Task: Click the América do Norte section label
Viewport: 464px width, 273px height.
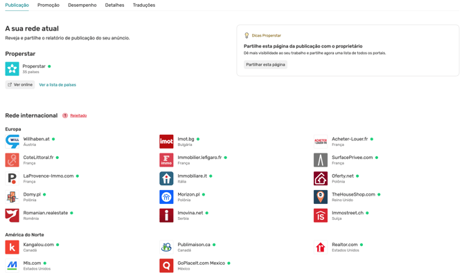Action: coord(24,234)
